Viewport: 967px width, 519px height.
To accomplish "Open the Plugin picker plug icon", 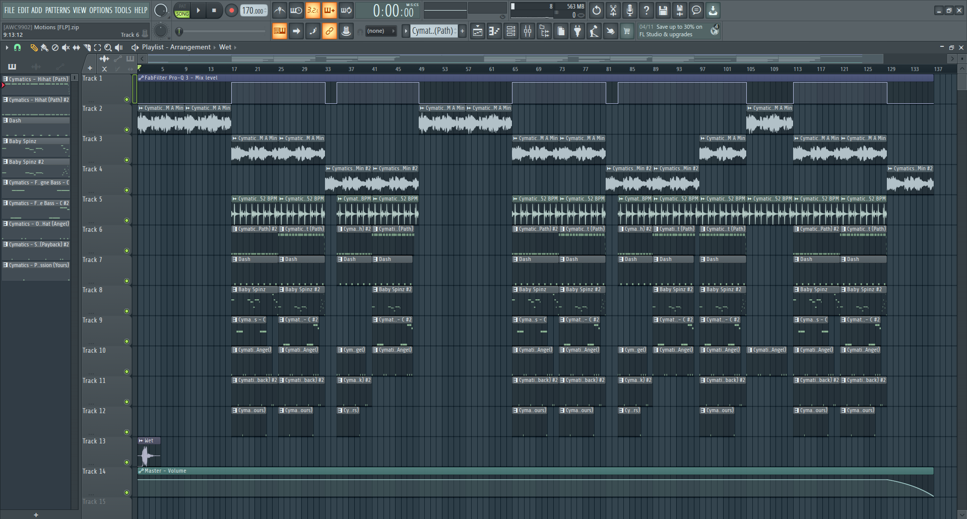I will [577, 31].
